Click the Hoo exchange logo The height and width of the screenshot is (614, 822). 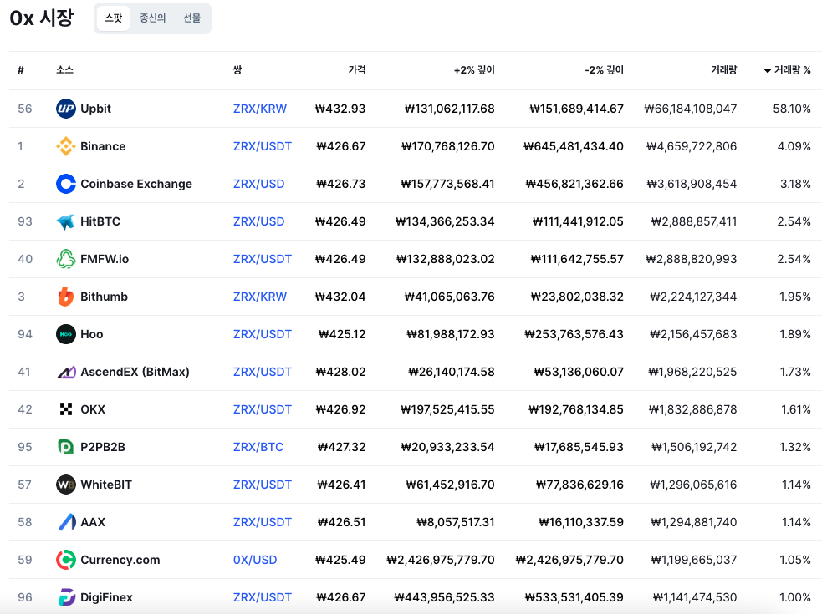click(x=65, y=334)
